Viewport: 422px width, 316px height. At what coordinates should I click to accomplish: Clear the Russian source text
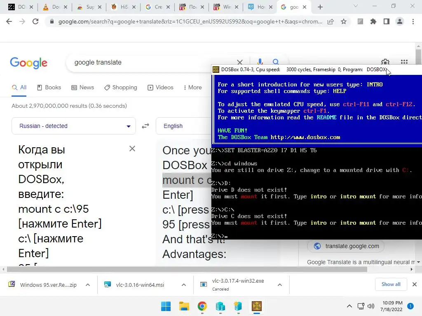click(132, 149)
